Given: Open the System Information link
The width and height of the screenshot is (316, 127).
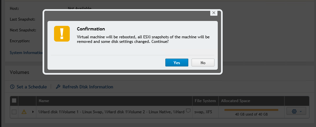Looking at the screenshot, I should [27, 53].
